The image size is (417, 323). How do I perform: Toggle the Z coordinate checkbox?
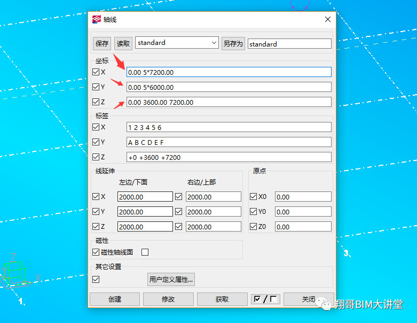coord(96,102)
